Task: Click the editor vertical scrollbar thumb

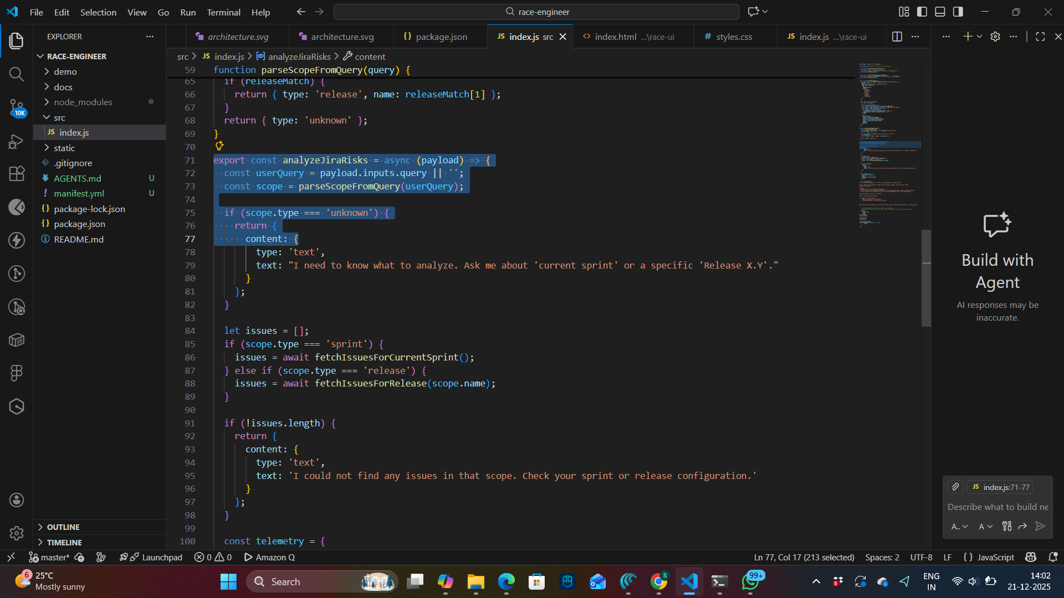Action: 926,277
